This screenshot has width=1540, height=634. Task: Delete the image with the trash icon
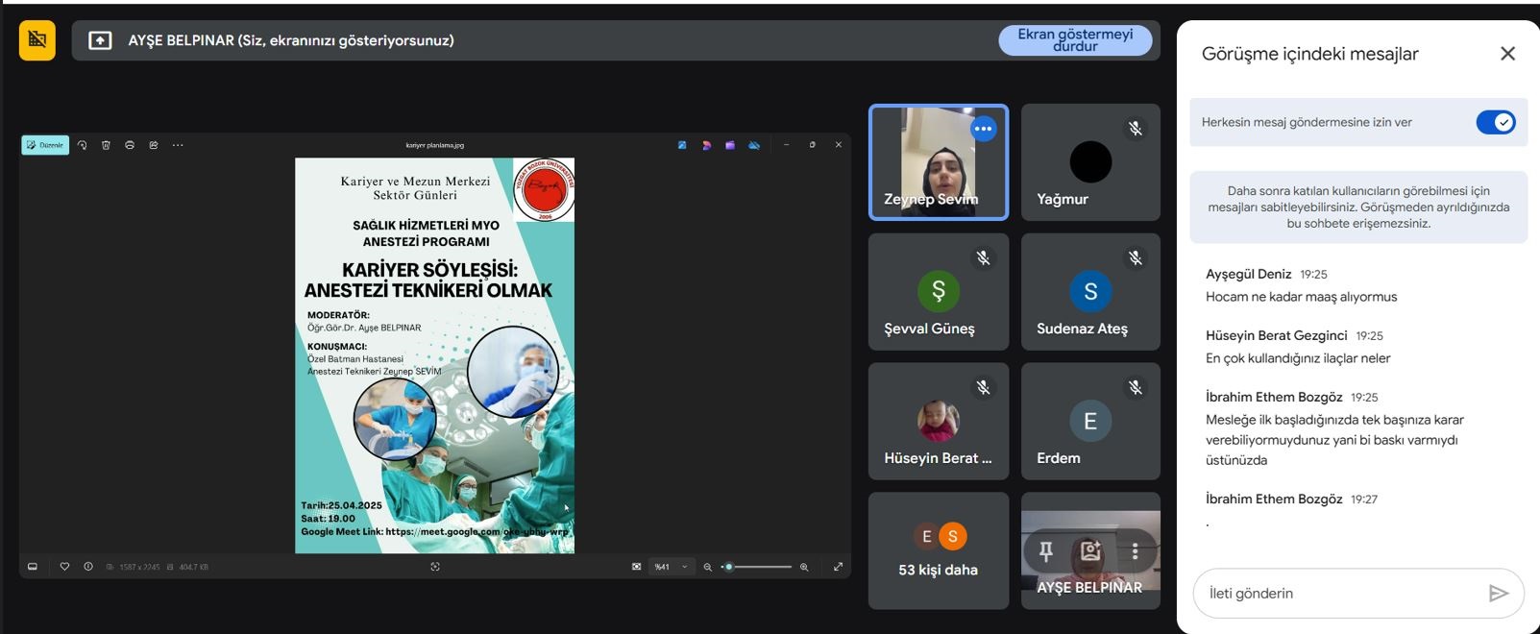point(106,145)
